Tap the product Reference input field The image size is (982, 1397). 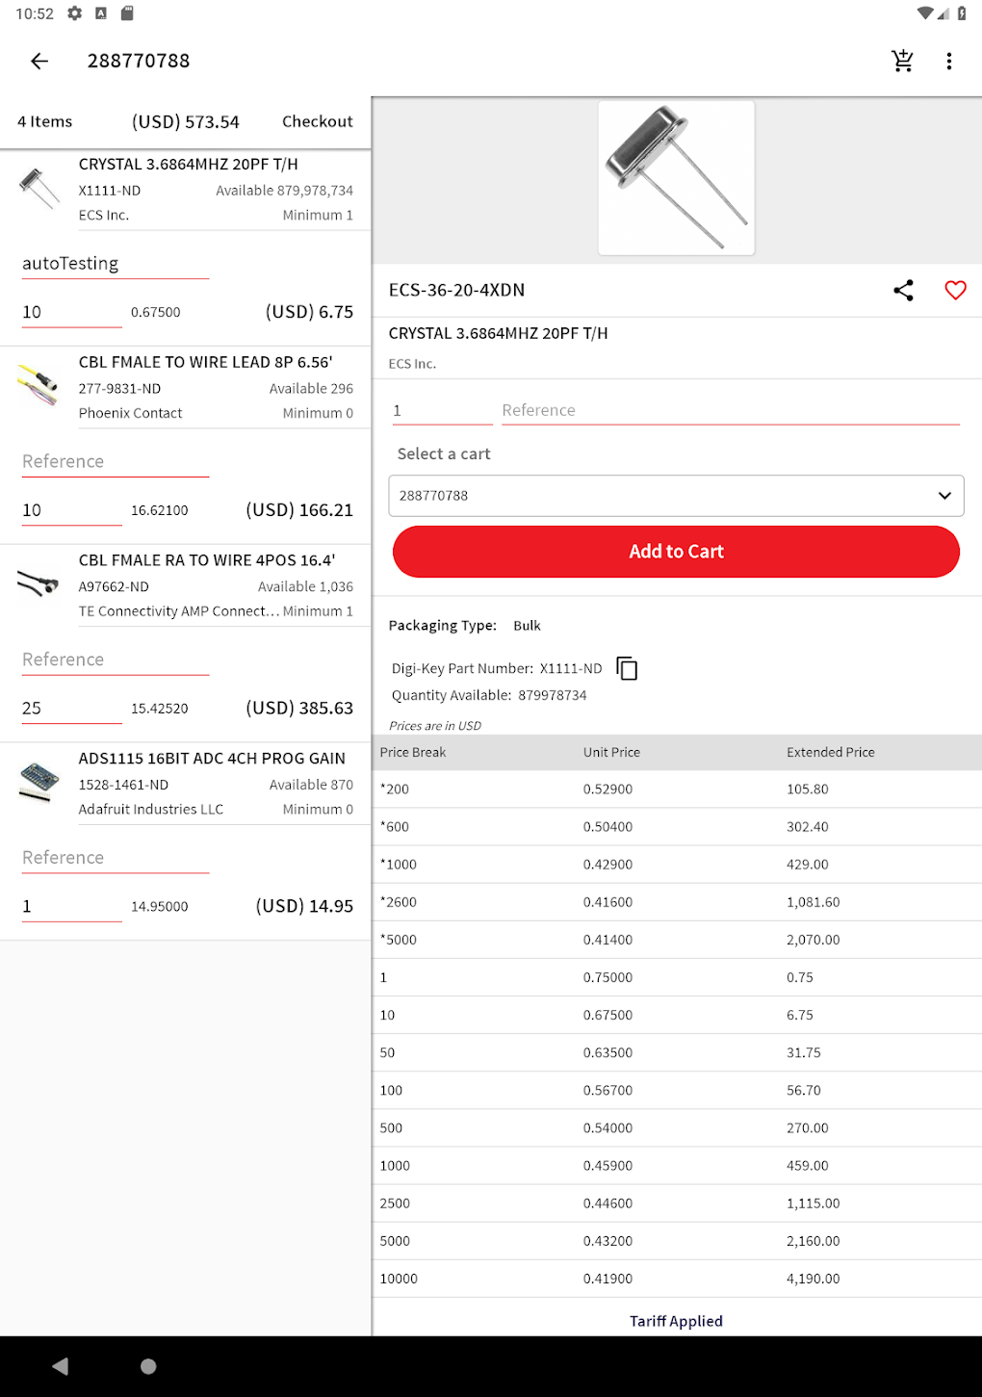[730, 410]
